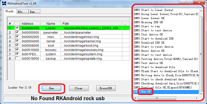207x104 pixels.
Task: Click the Clear button
Action: click(79, 88)
